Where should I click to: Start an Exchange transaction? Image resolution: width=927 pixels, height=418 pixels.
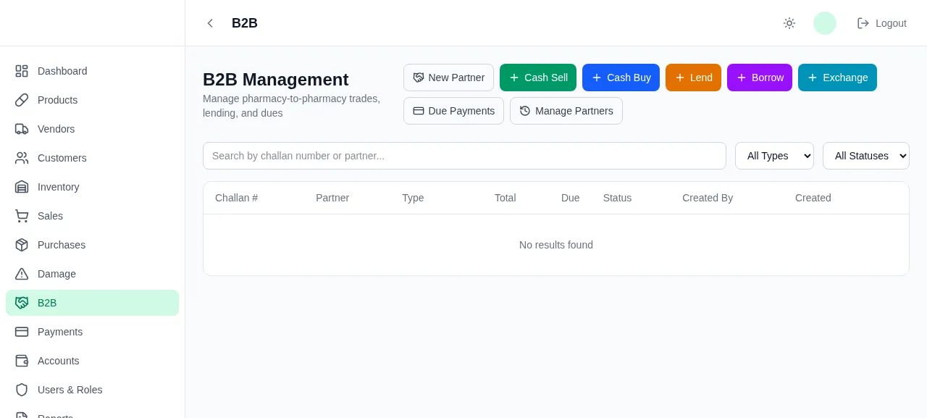pos(837,78)
